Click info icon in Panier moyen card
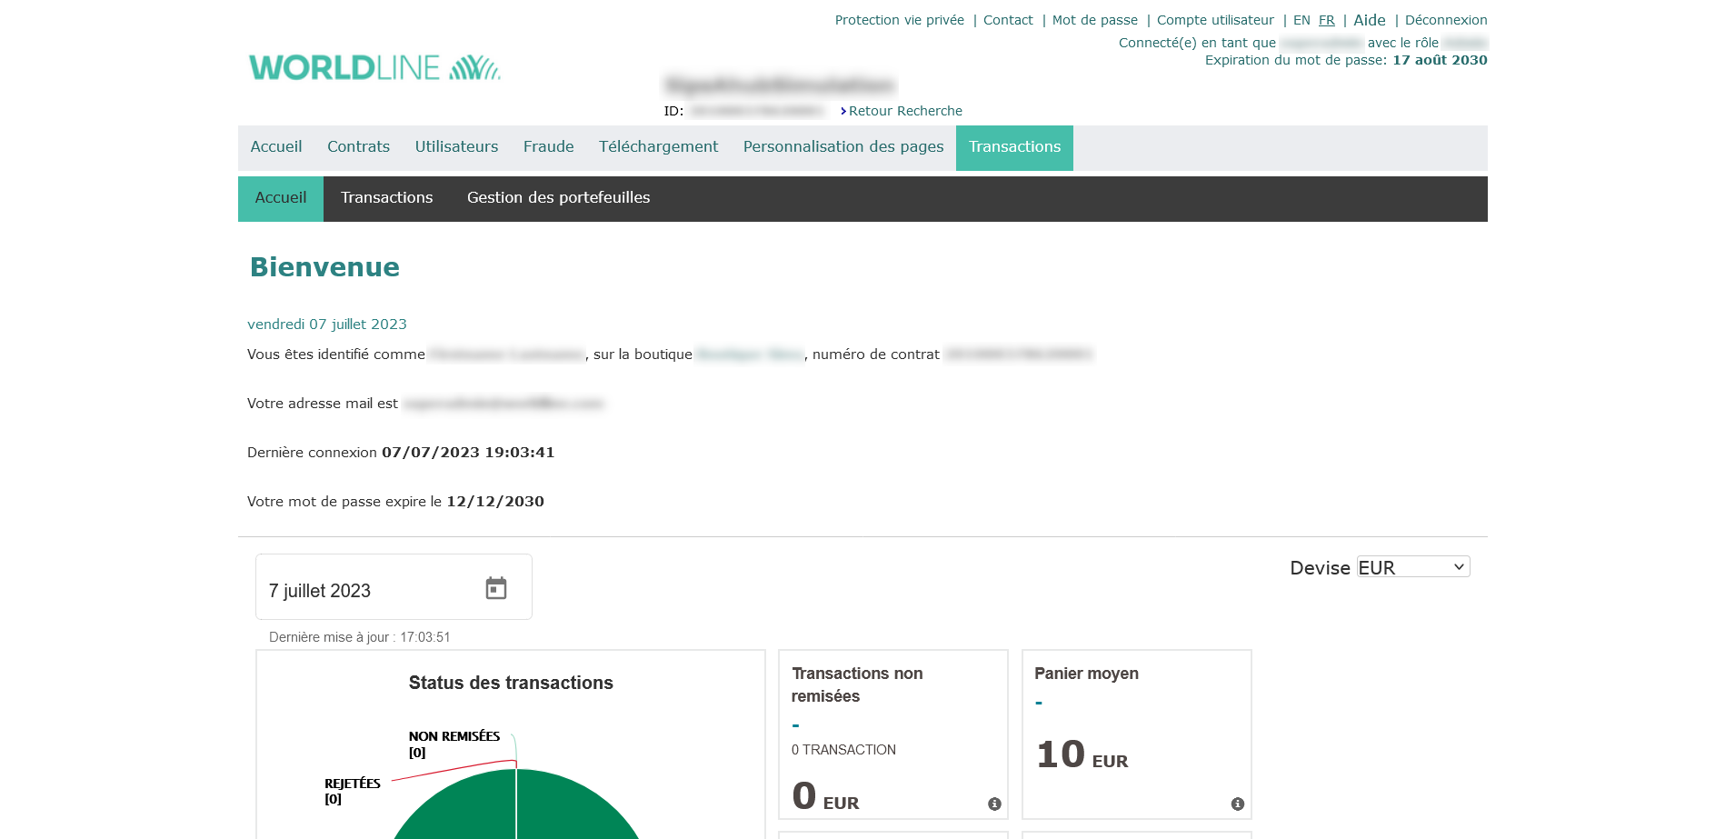The width and height of the screenshot is (1725, 839). pos(1237,804)
